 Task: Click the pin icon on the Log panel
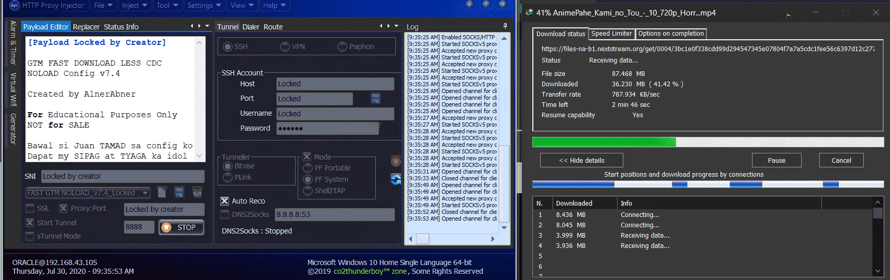click(x=505, y=26)
